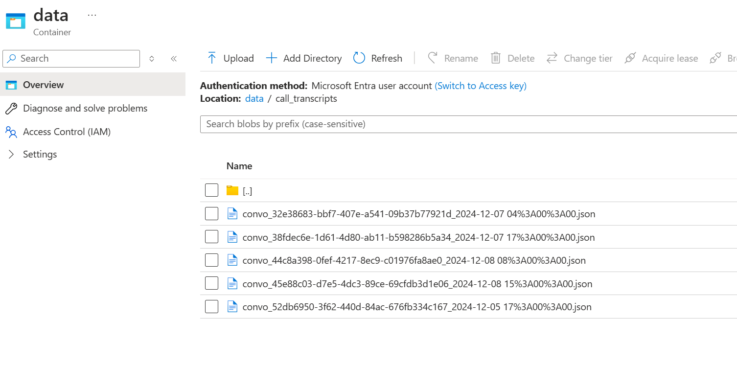Tick the checkbox beside convo_52db6950 file
The height and width of the screenshot is (388, 737).
211,307
